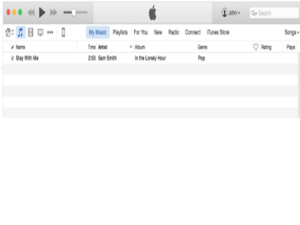Open the search magnifier options
The height and width of the screenshot is (225, 300).
pos(254,13)
